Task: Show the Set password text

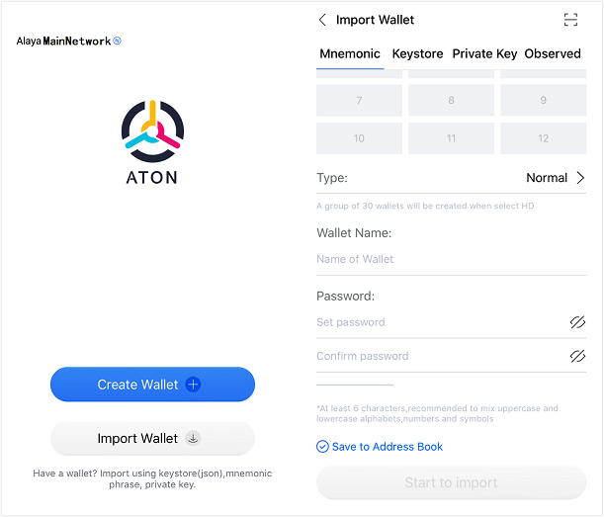Action: (x=577, y=322)
